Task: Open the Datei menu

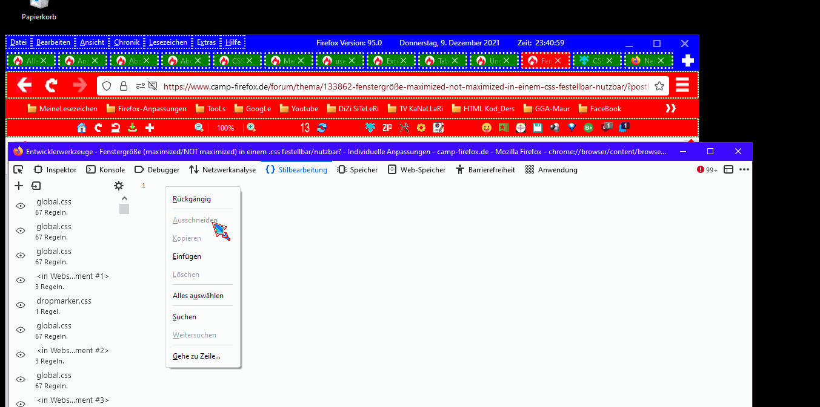Action: pos(19,42)
